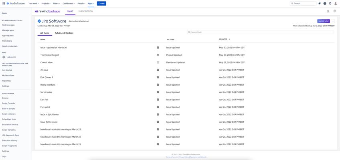Click the Jira Software diamond logo in vault header

click(39, 21)
